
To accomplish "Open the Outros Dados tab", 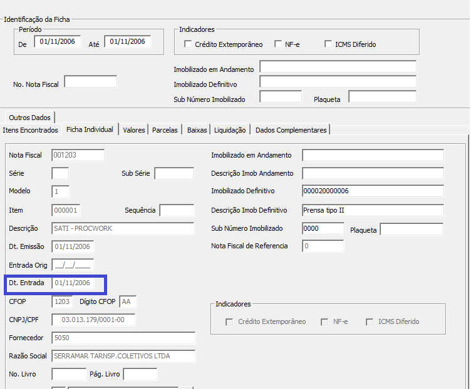I will coord(29,118).
